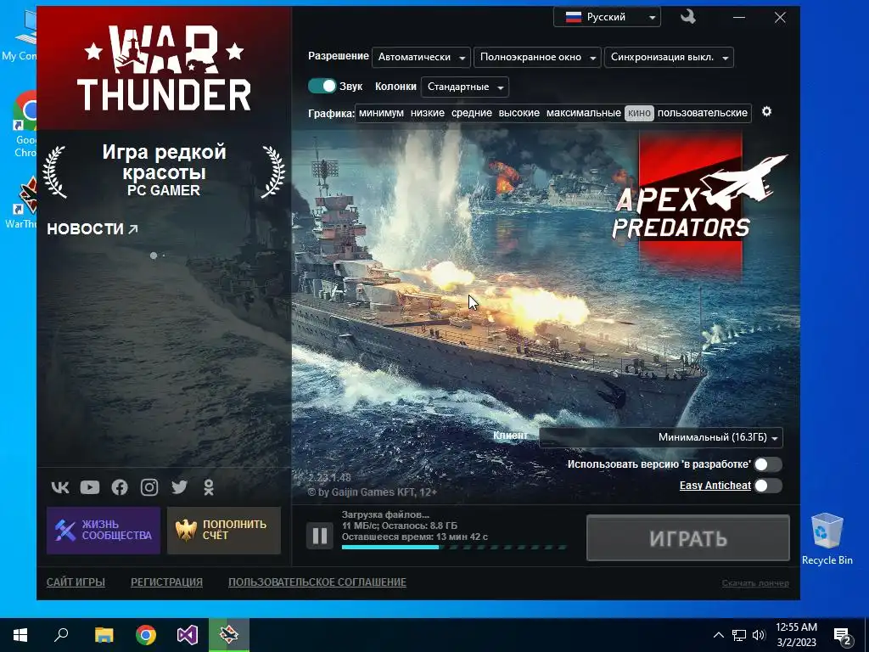This screenshot has width=869, height=652.
Task: Select the пользовательские graphics preset
Action: pos(702,113)
